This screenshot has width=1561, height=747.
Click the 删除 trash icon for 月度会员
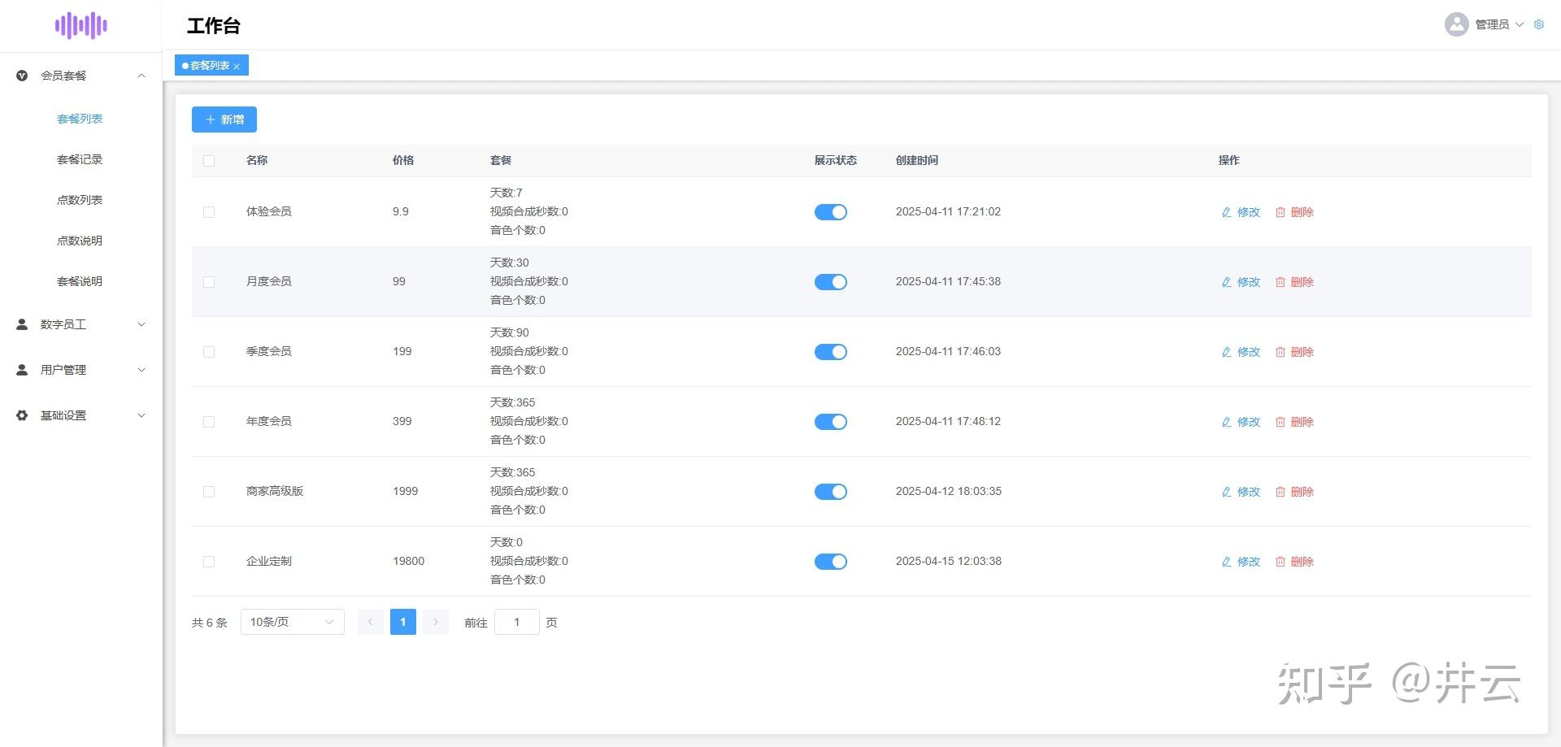point(1281,282)
